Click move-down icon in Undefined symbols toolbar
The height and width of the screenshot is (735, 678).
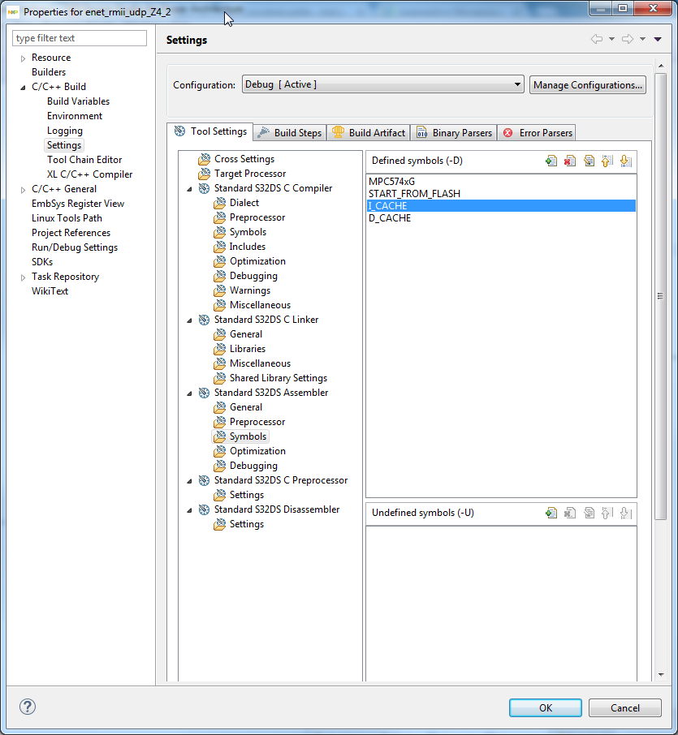click(626, 514)
